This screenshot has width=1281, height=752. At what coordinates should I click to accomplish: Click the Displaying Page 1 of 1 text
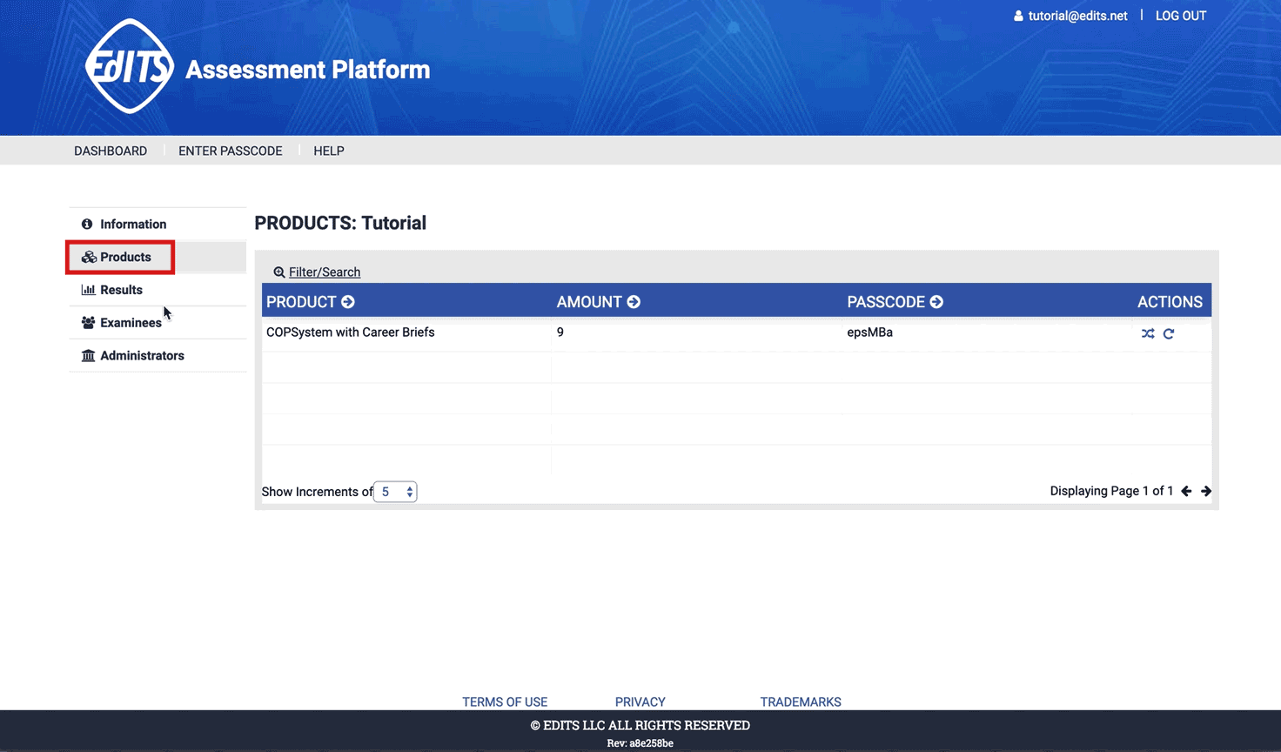click(1111, 491)
